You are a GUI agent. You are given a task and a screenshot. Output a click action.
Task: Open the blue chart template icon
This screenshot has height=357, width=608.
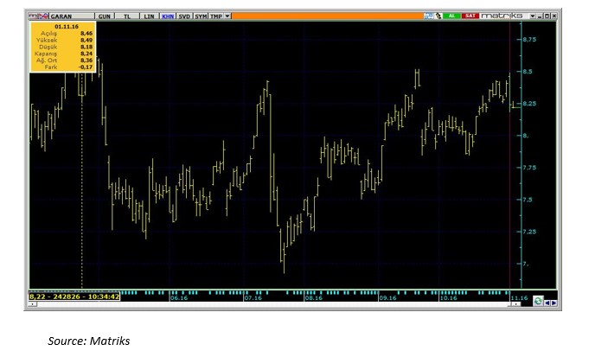click(428, 16)
